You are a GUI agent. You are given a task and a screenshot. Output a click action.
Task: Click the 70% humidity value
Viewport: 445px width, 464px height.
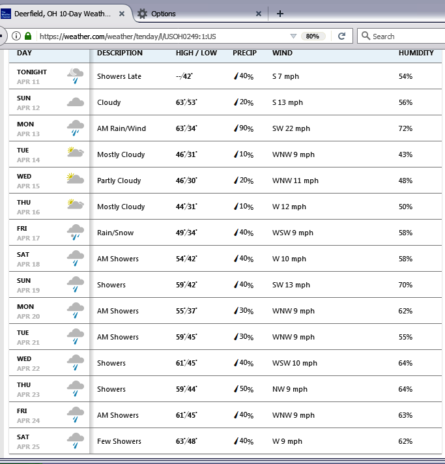(405, 285)
